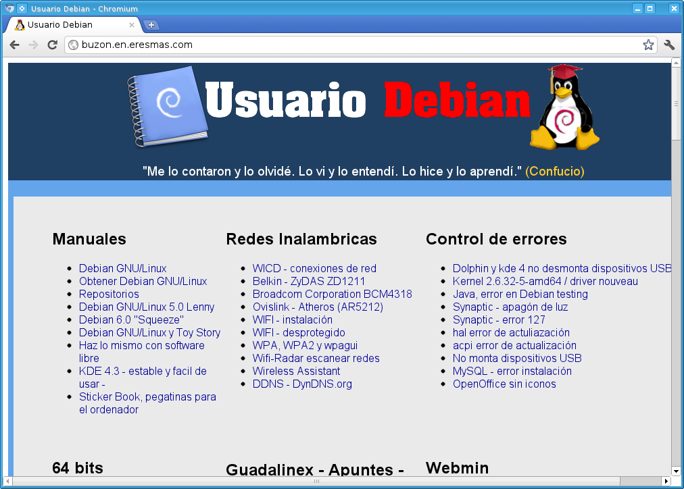Image resolution: width=684 pixels, height=489 pixels.
Task: Minimize the Chromium window
Action: point(638,9)
